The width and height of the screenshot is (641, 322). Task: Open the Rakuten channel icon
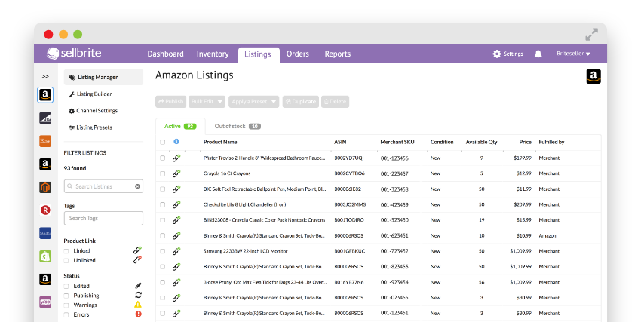(45, 210)
